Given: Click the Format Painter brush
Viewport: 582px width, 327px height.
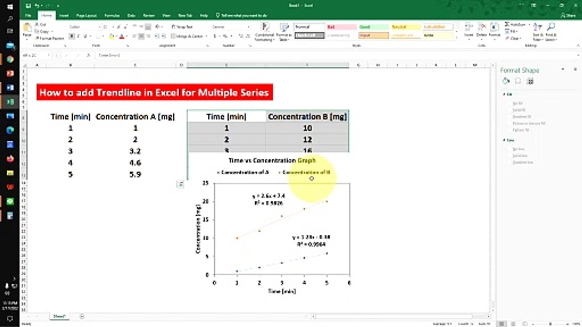Looking at the screenshot, I should [x=37, y=39].
